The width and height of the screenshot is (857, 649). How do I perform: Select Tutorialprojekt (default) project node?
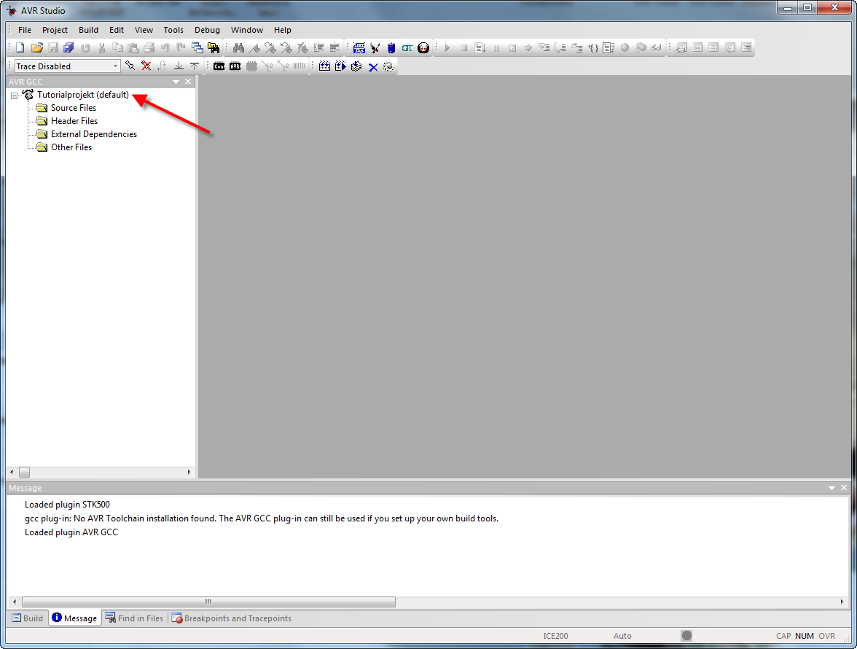coord(82,95)
